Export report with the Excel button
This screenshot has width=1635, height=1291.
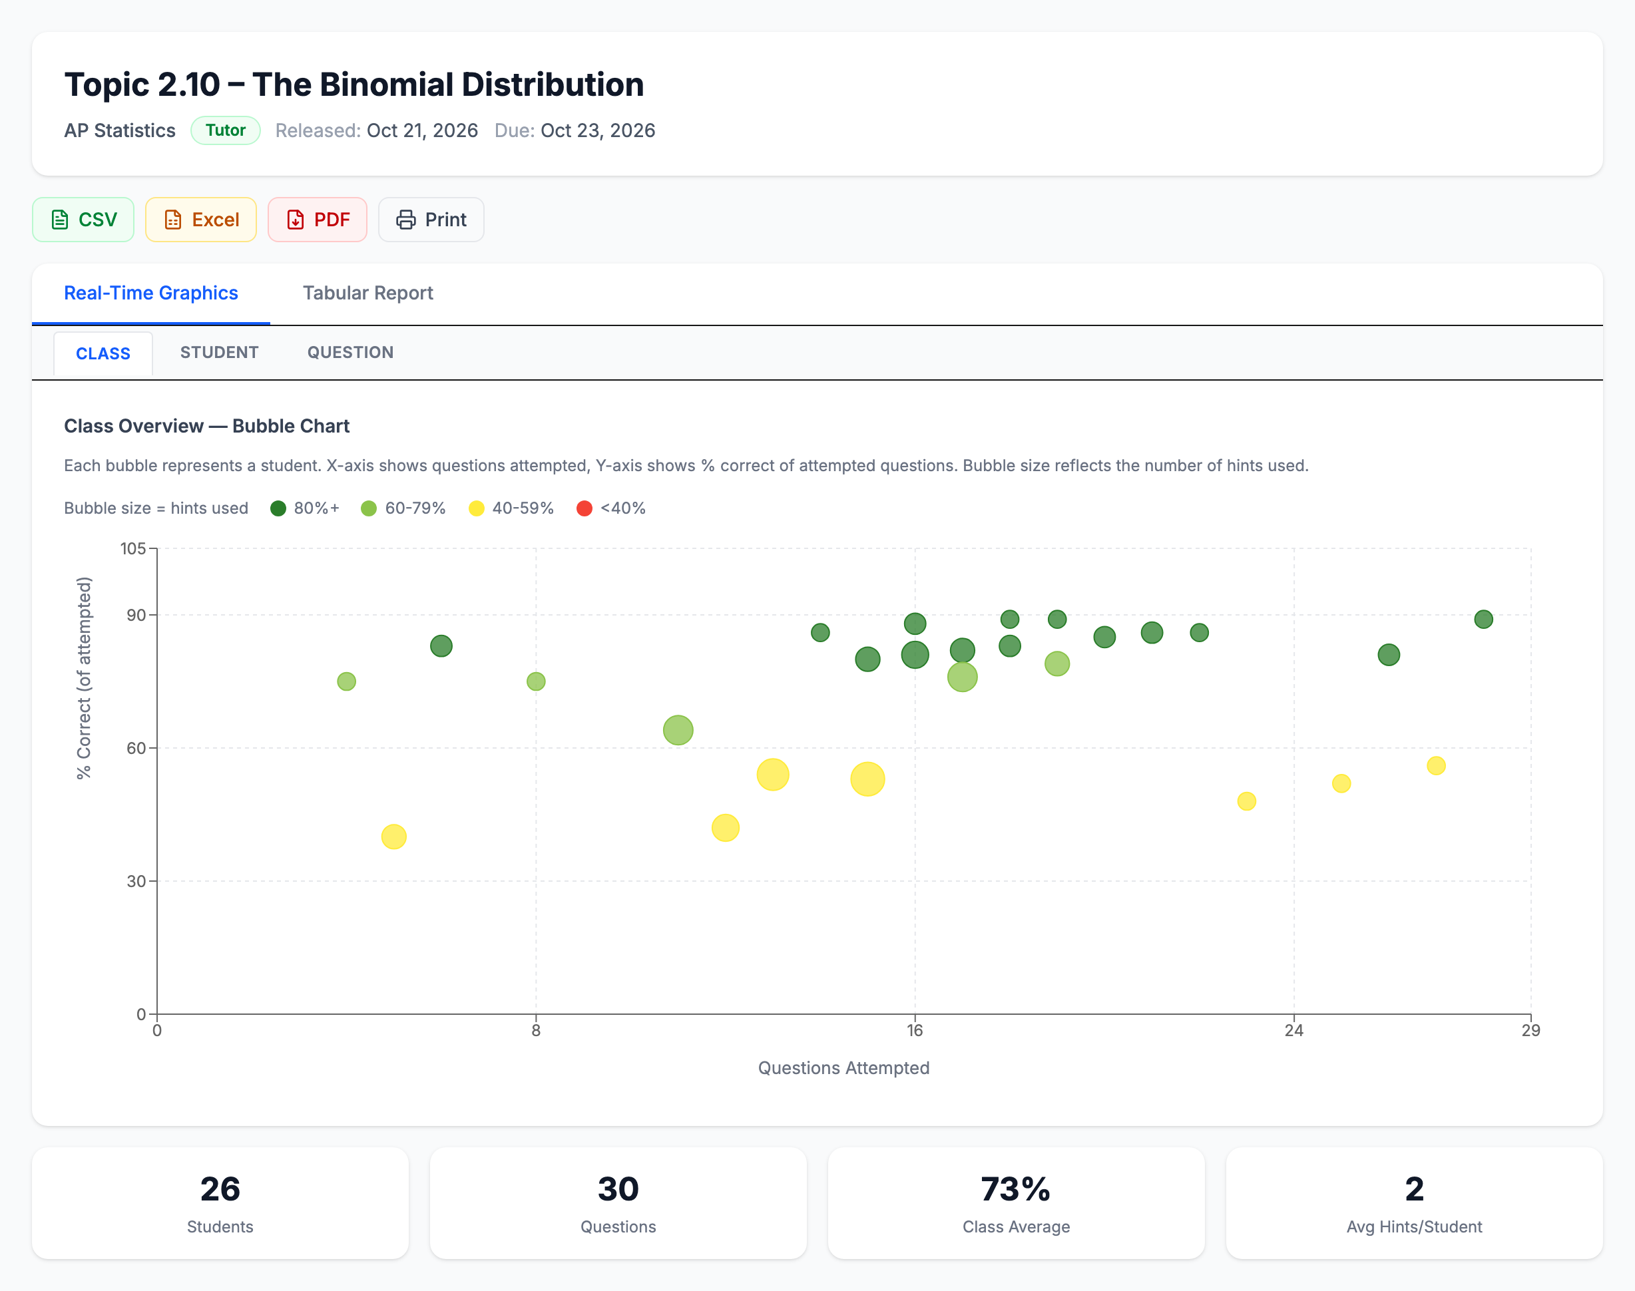point(201,220)
